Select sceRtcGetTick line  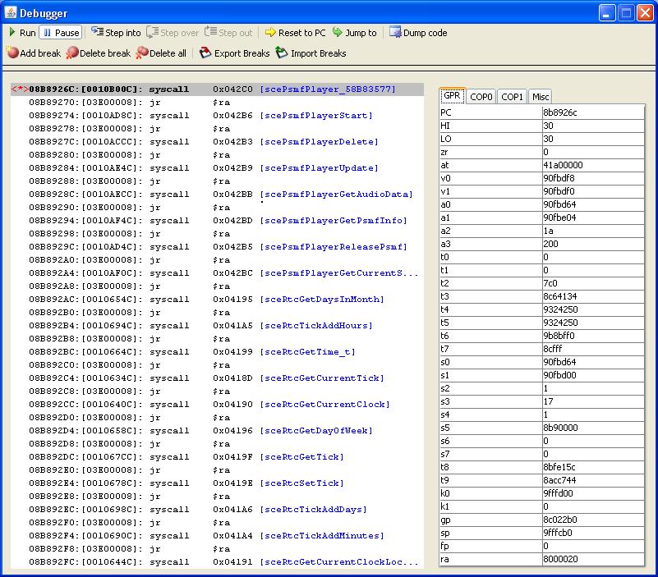pyautogui.click(x=217, y=457)
